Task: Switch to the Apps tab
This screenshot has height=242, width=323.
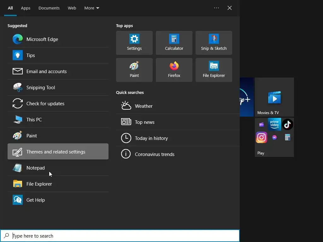Action: coord(26,8)
